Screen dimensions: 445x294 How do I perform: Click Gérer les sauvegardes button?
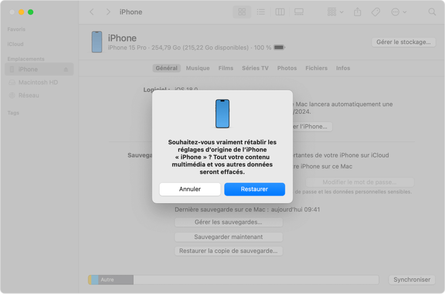(229, 222)
